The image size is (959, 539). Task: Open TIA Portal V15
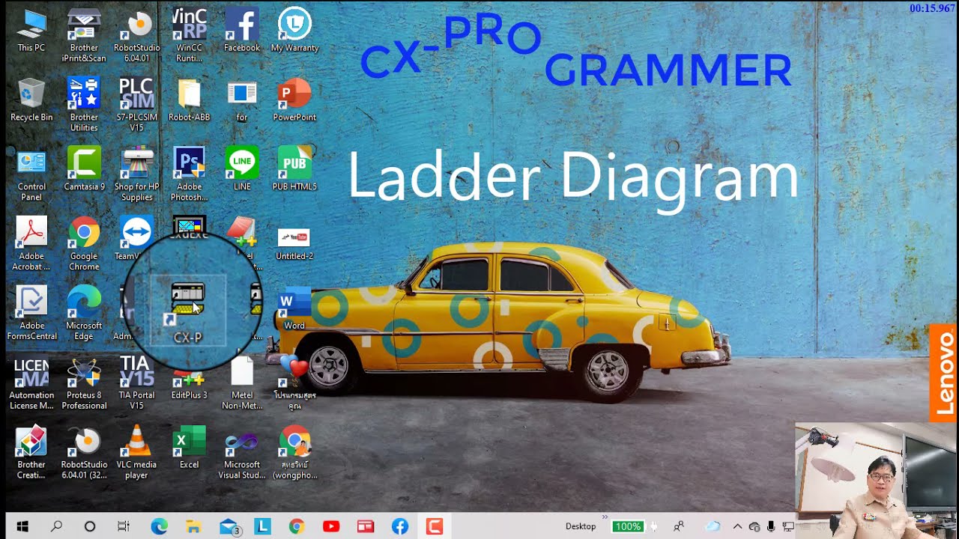click(x=136, y=383)
